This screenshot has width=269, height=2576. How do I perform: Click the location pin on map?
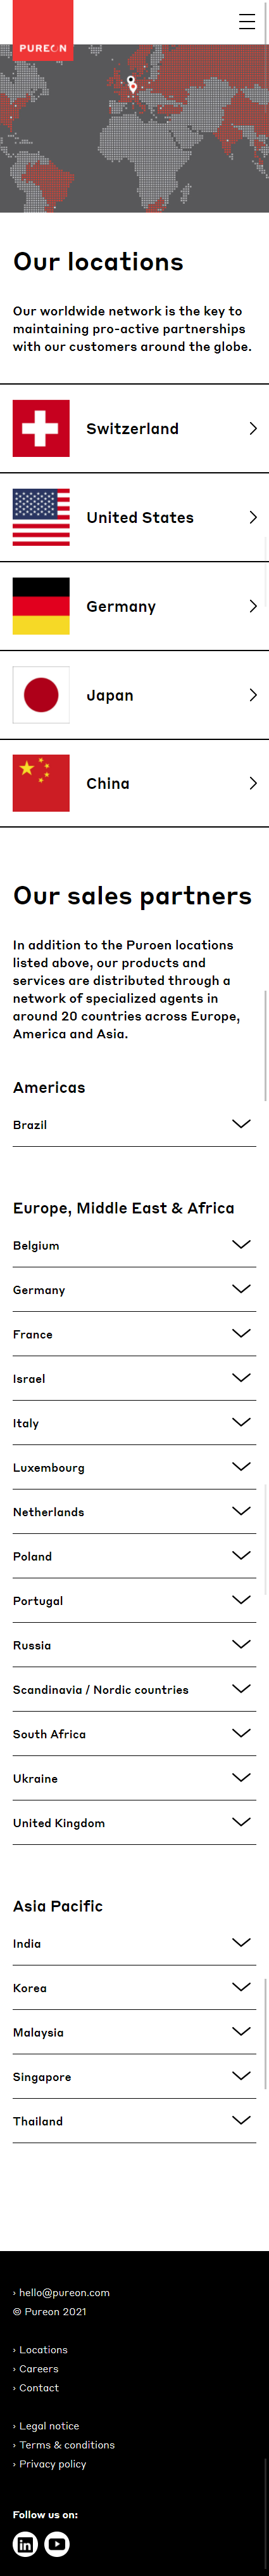[x=132, y=85]
